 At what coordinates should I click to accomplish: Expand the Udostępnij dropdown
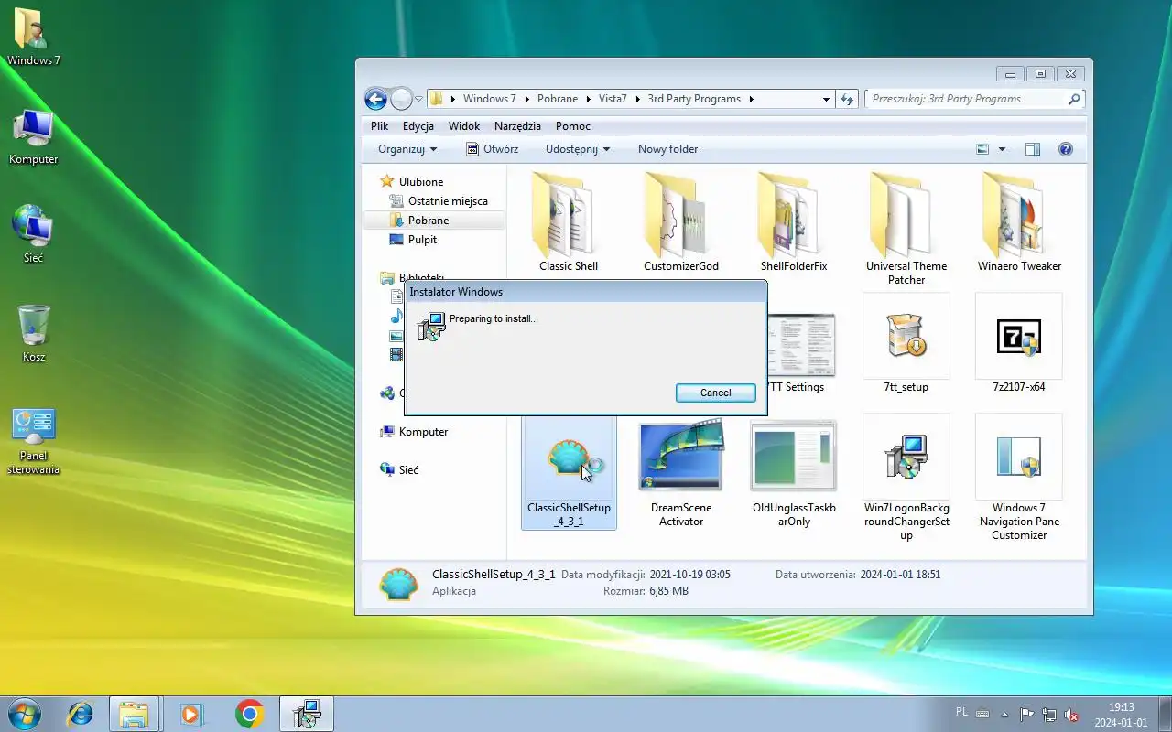point(578,149)
